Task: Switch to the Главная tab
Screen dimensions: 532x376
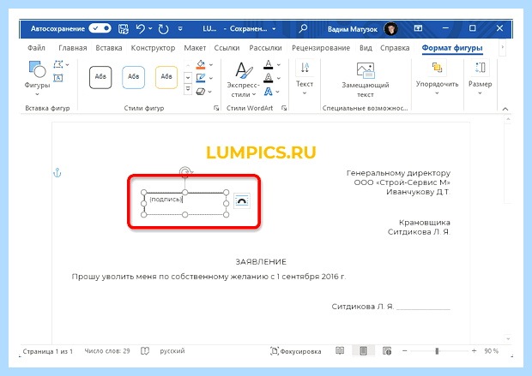Action: coord(73,48)
